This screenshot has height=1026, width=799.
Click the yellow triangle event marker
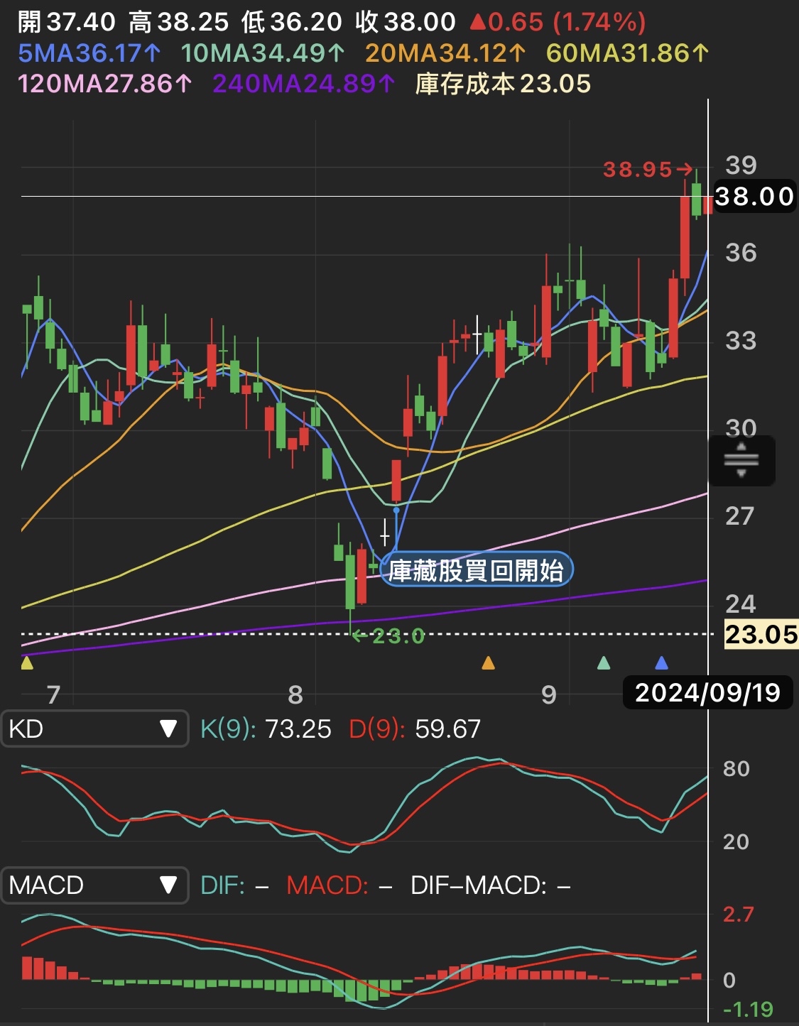[27, 663]
